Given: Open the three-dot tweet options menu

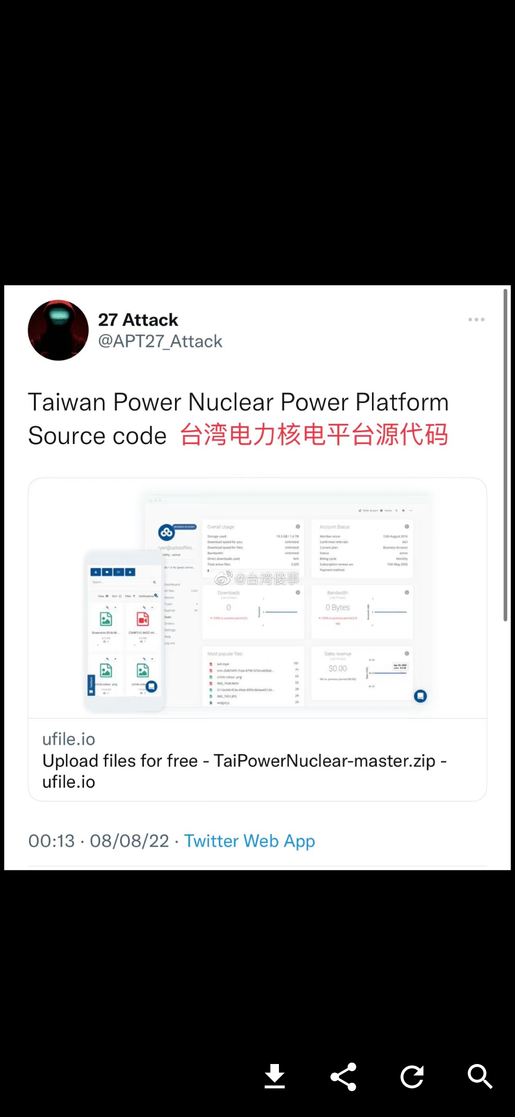Looking at the screenshot, I should [x=476, y=319].
